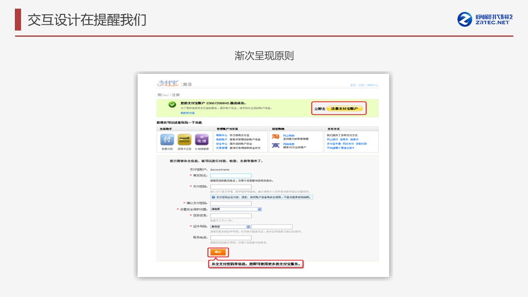The image size is (528, 297).
Task: Click the 支付密码 input field
Action: pos(231,187)
